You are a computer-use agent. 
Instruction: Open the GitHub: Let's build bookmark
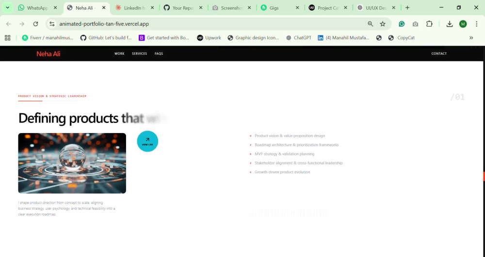point(106,38)
